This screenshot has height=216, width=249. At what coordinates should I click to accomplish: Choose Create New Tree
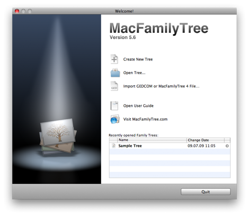[x=138, y=59]
